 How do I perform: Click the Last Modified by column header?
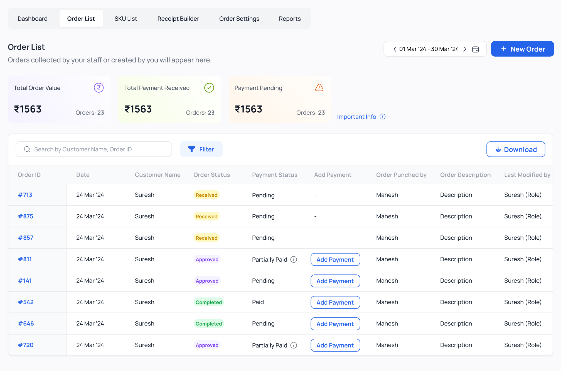[527, 175]
